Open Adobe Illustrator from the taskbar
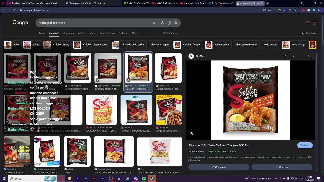Screen dimensions: 324x182 [94, 179]
